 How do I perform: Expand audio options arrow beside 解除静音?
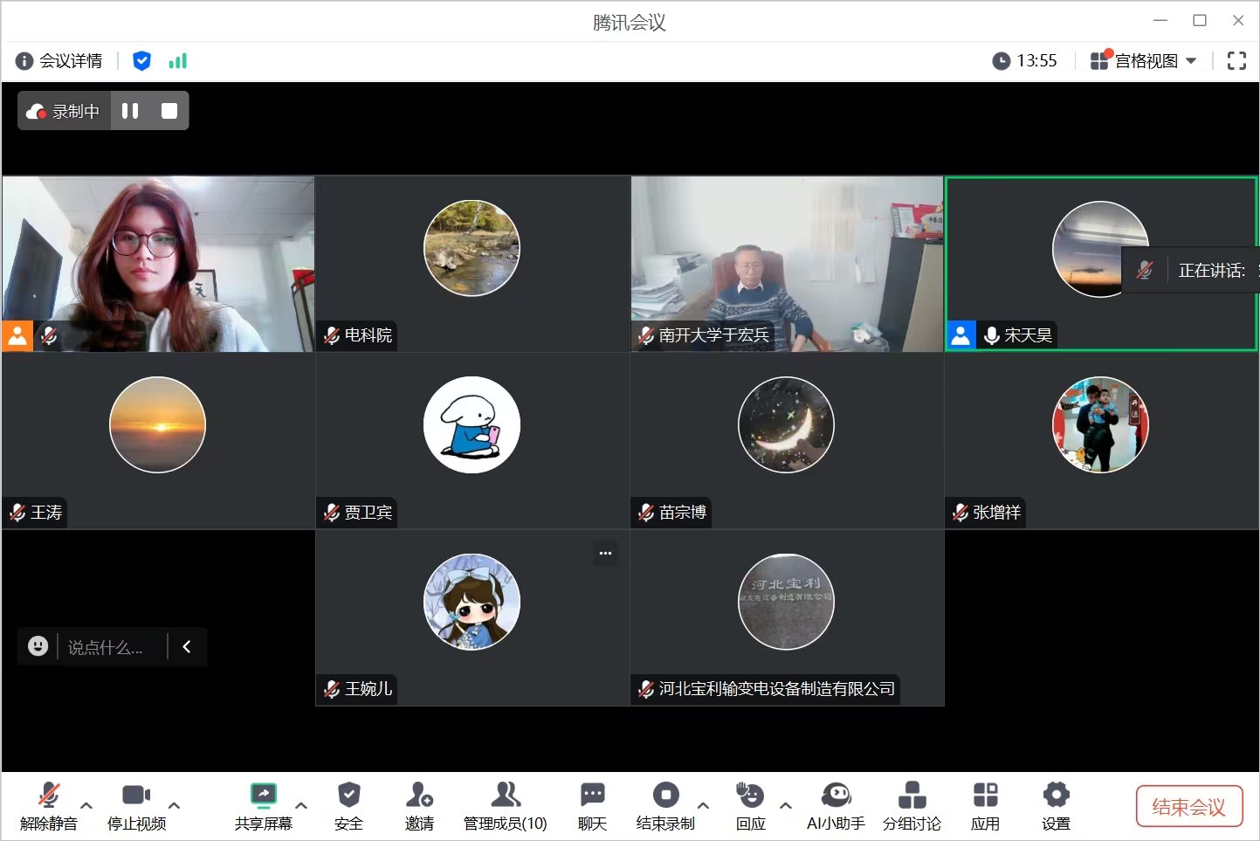click(x=86, y=805)
